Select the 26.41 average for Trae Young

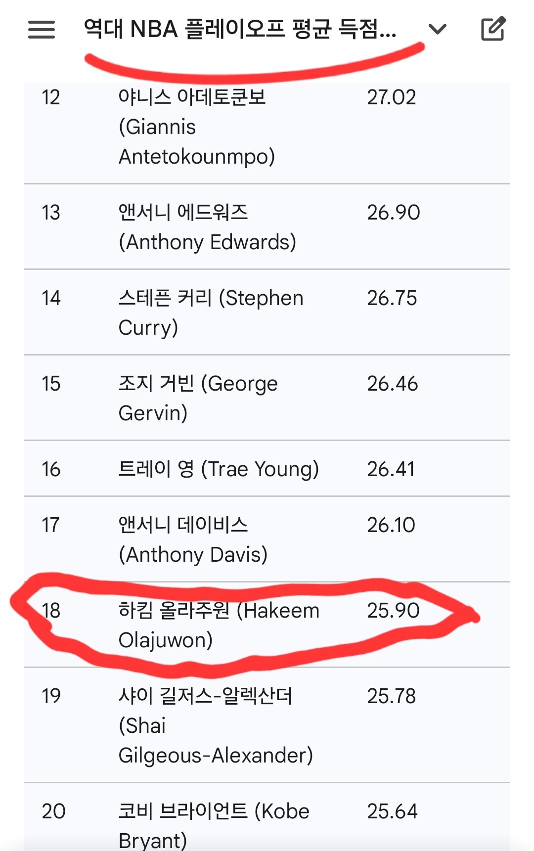[391, 469]
